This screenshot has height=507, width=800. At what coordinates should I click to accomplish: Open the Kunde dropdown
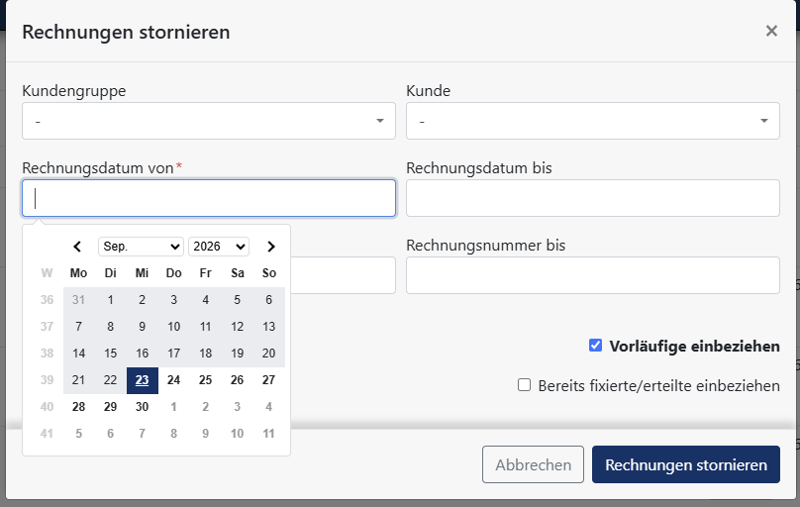593,121
